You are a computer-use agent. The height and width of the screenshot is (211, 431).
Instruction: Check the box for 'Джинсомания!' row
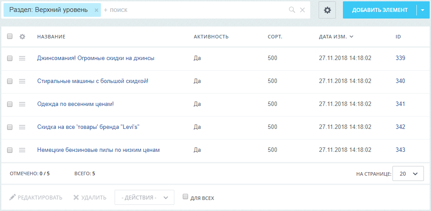point(10,58)
